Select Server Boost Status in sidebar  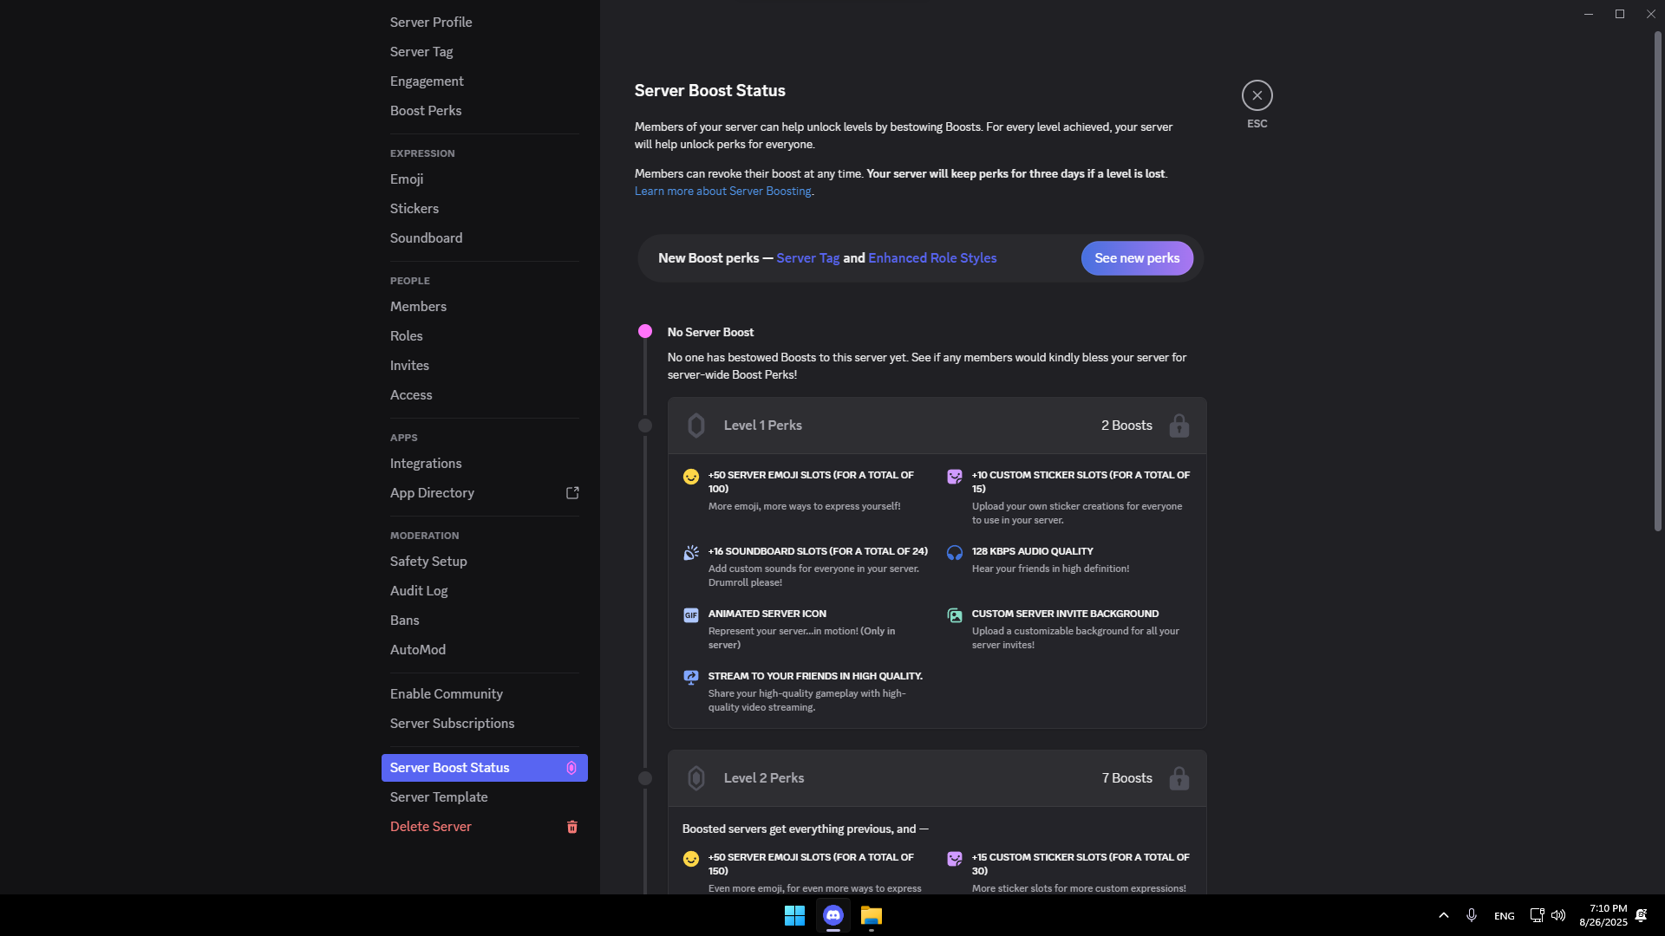[x=484, y=768]
